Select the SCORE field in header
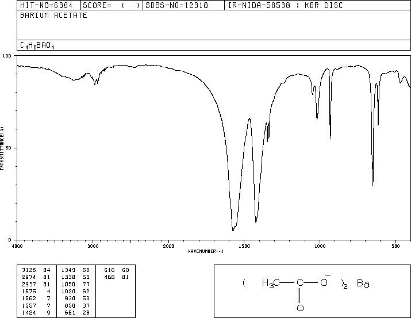 tap(111, 6)
